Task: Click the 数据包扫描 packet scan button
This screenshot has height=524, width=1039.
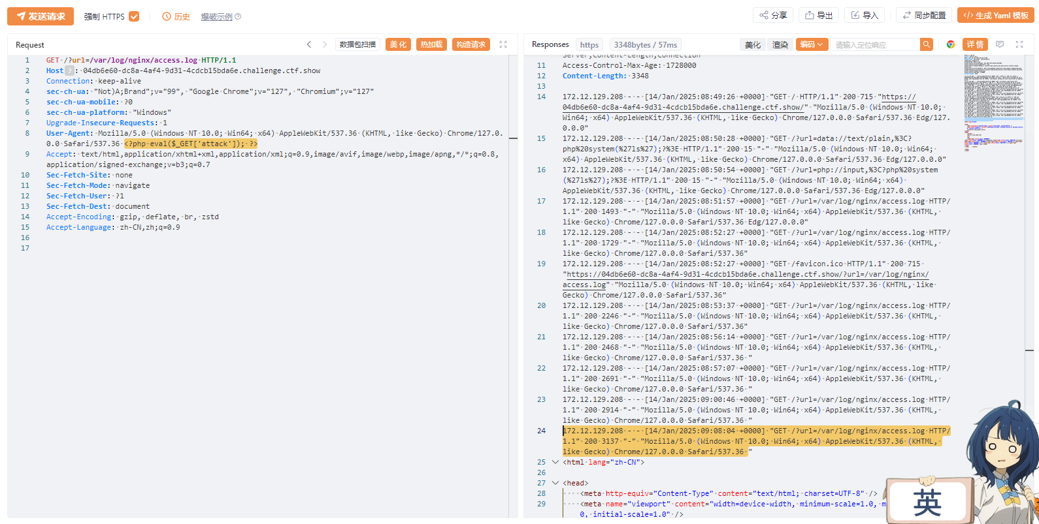Action: click(357, 44)
